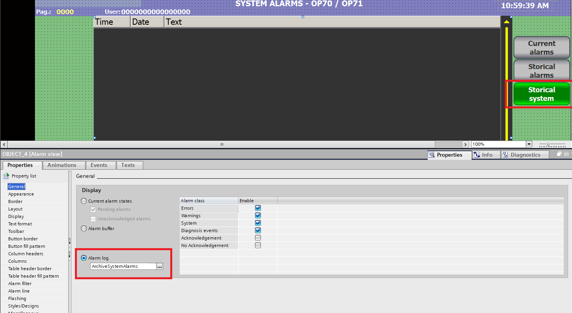572x313 pixels.
Task: Select the Alarm buffer radio button
Action: 84,228
